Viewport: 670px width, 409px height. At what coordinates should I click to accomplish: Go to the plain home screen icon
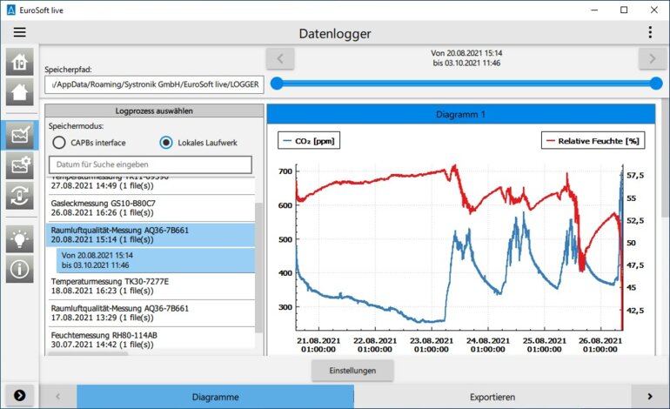(19, 92)
